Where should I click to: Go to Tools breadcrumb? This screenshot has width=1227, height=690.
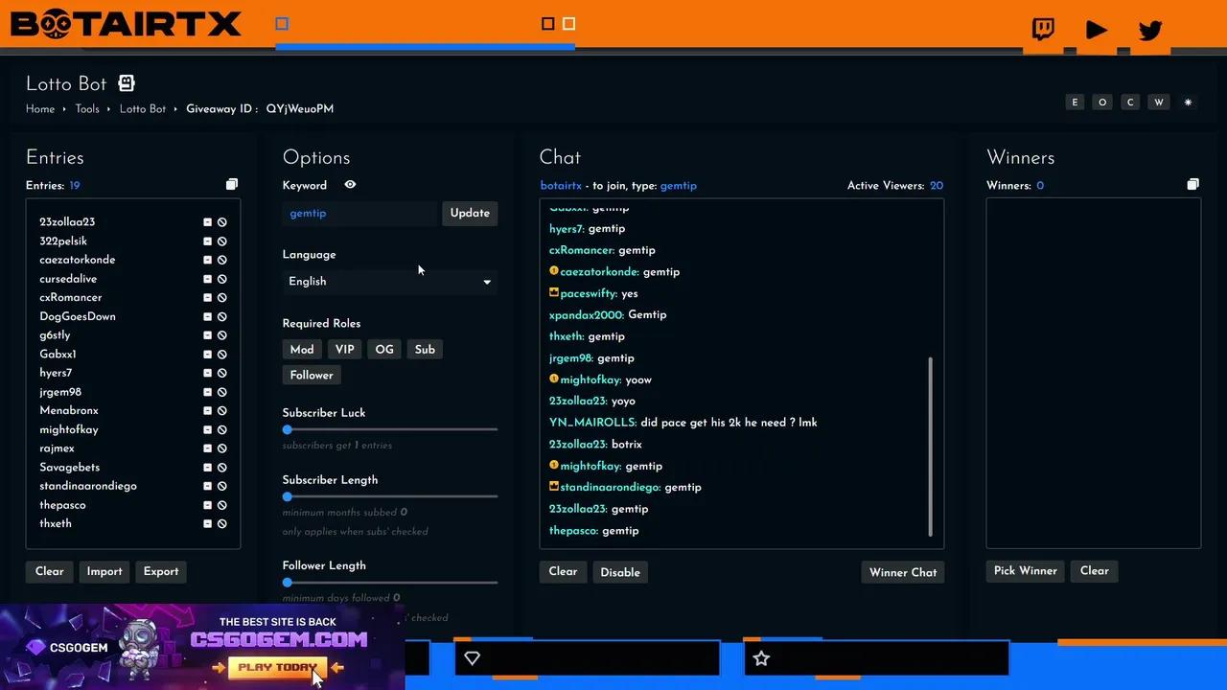pyautogui.click(x=87, y=109)
